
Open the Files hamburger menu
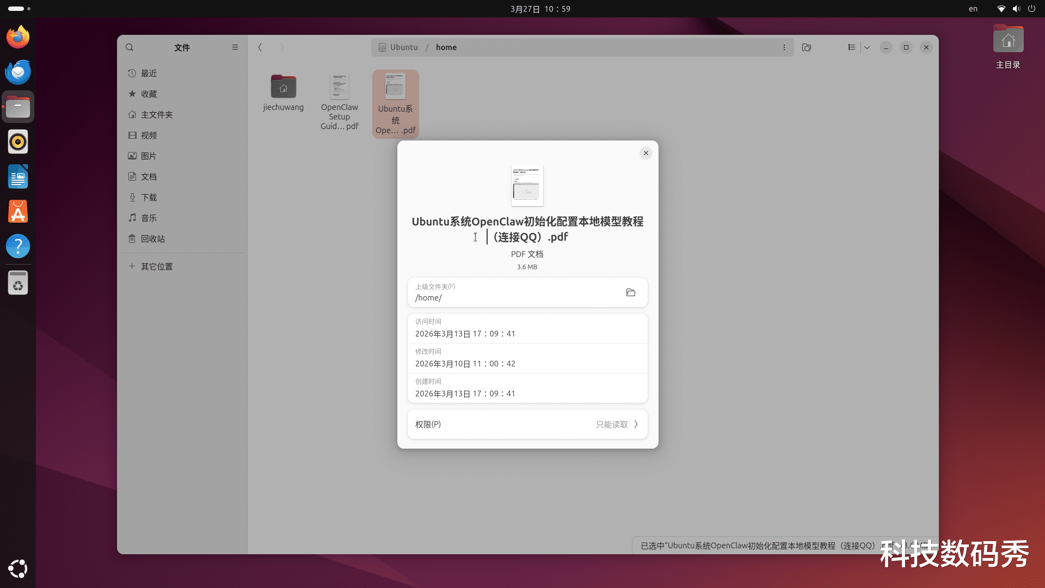pos(235,47)
